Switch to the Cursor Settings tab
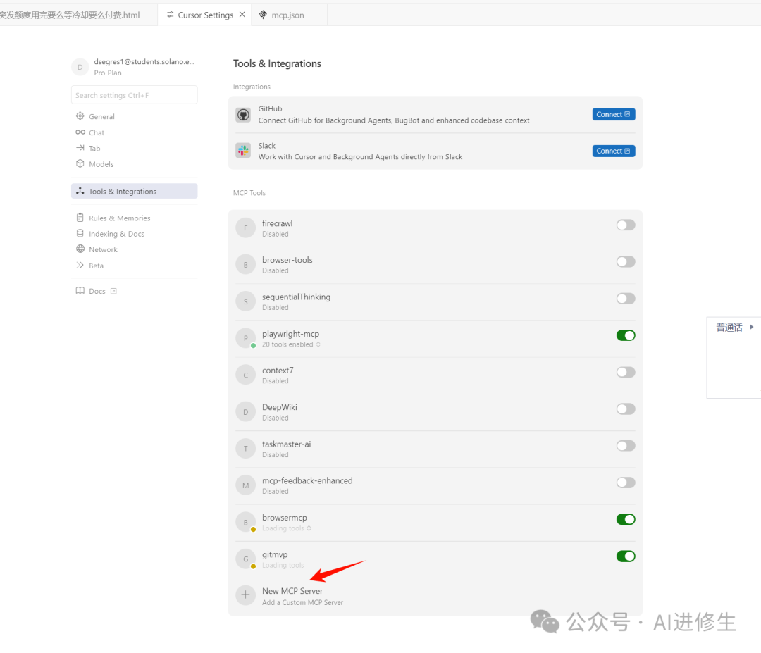The image size is (761, 653). [205, 15]
